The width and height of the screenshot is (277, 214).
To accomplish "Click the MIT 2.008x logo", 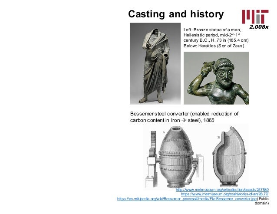I will coord(255,19).
